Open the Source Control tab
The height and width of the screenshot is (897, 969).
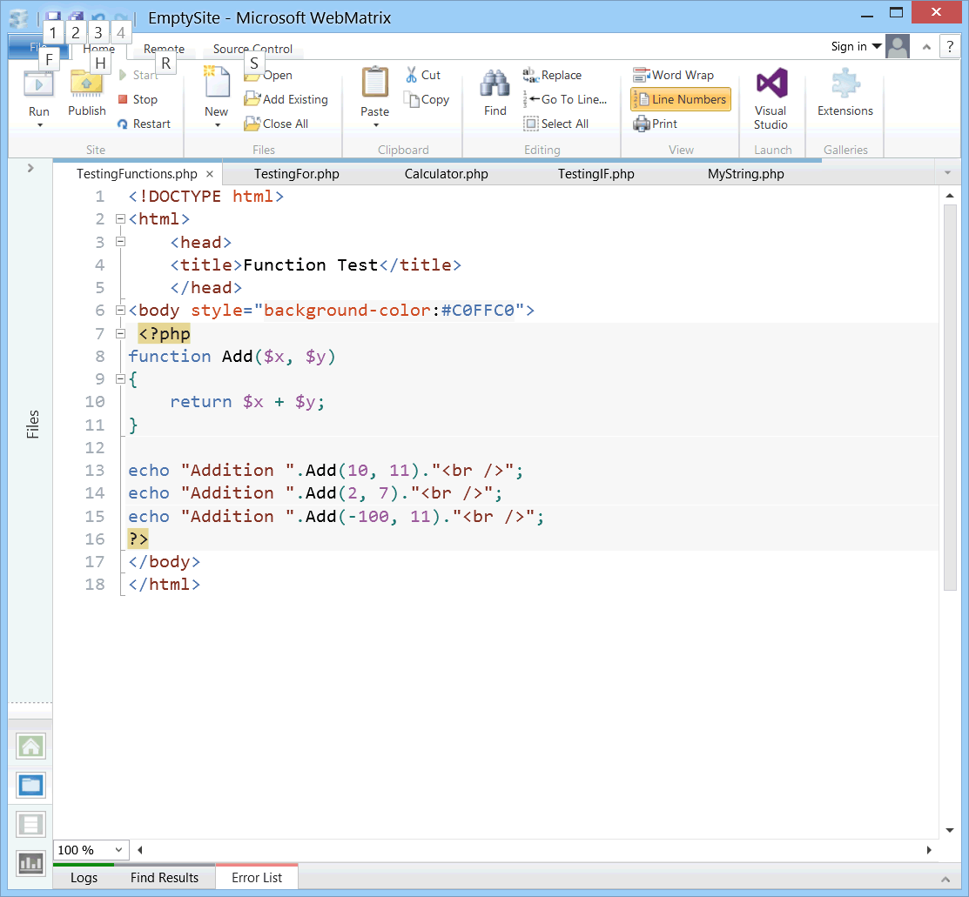point(252,49)
